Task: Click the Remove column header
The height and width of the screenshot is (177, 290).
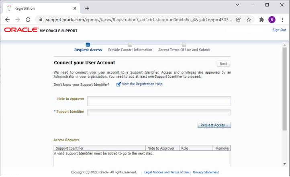Action: (x=222, y=148)
